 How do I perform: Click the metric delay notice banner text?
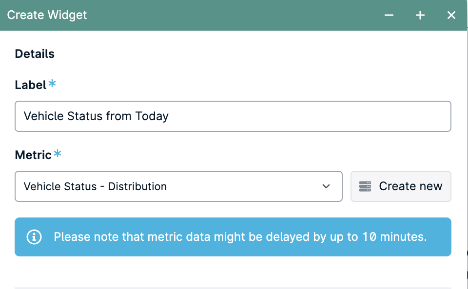(240, 237)
